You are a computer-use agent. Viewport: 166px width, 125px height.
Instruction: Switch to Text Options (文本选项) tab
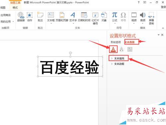click(x=129, y=42)
